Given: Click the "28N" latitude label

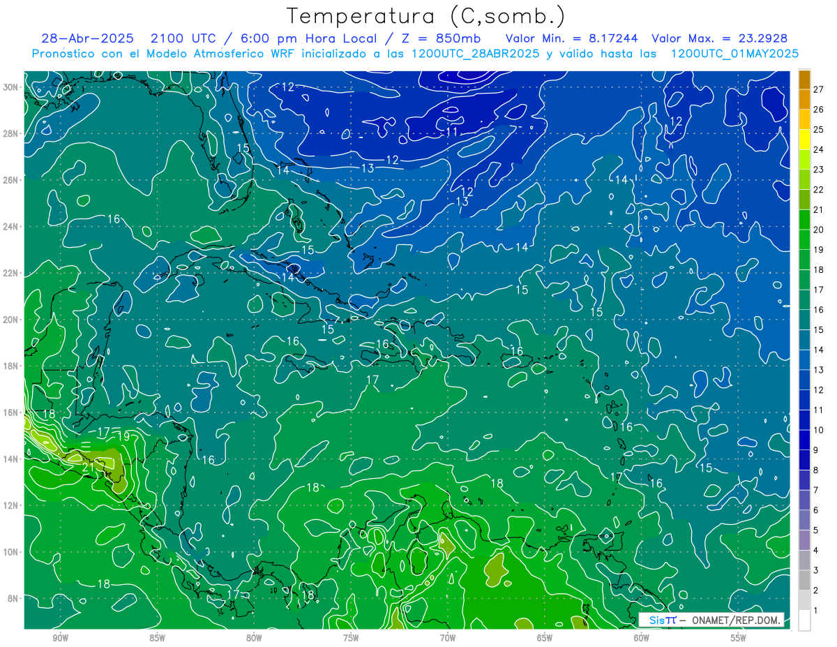Looking at the screenshot, I should coord(12,133).
